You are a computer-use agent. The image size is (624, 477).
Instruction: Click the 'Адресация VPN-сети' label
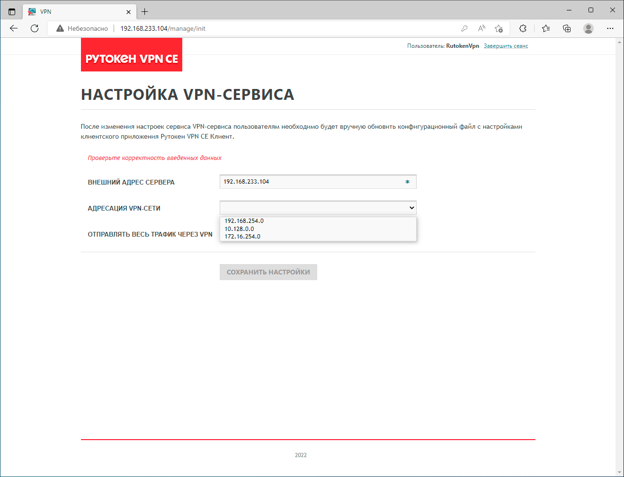coord(124,208)
